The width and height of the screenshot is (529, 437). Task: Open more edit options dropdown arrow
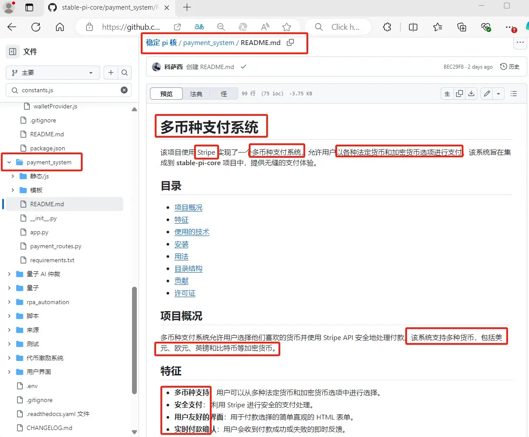point(498,94)
